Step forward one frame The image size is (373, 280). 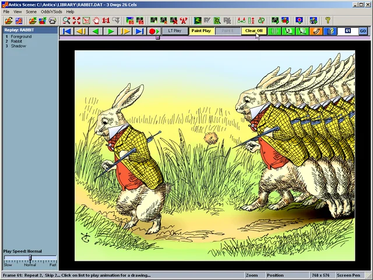[125, 31]
